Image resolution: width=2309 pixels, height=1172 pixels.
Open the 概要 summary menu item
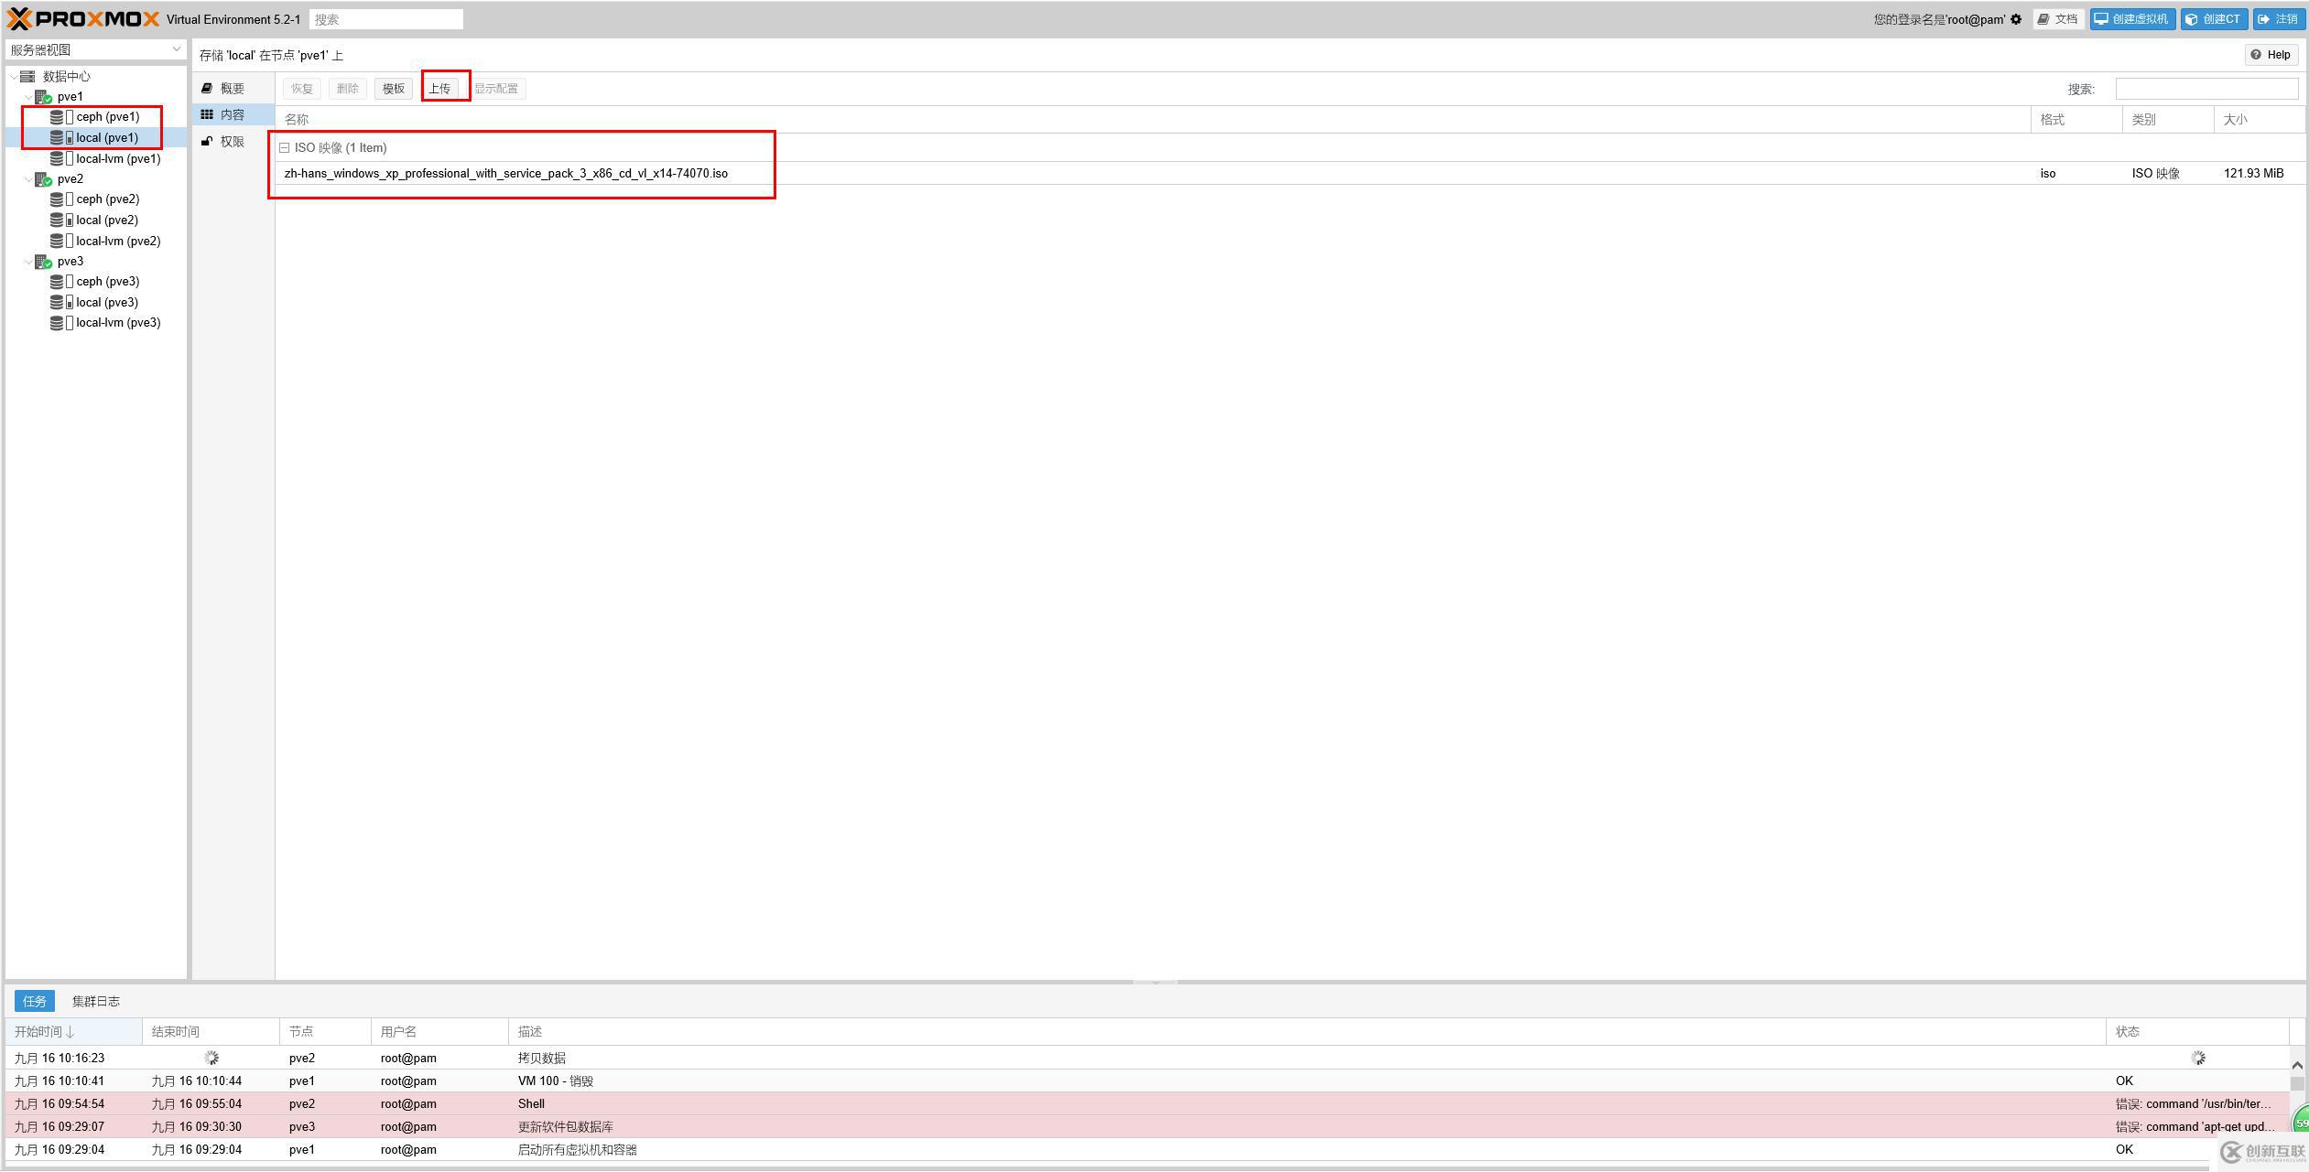232,89
